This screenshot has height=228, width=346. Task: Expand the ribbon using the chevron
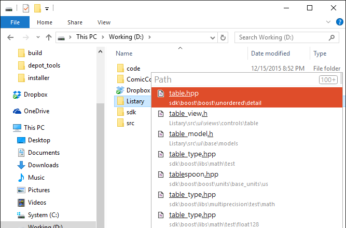pos(328,22)
